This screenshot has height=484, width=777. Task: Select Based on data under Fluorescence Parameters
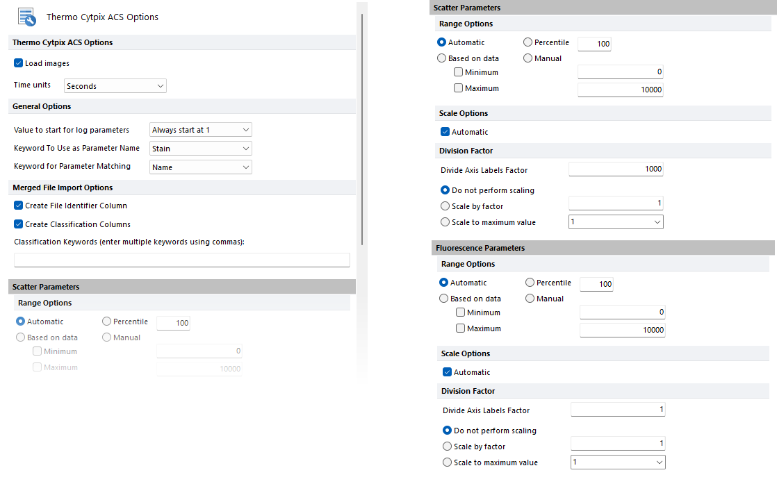point(443,299)
